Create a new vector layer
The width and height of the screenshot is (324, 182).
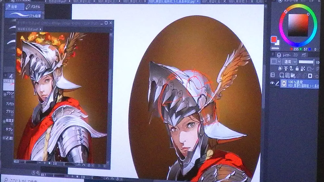click(287, 75)
